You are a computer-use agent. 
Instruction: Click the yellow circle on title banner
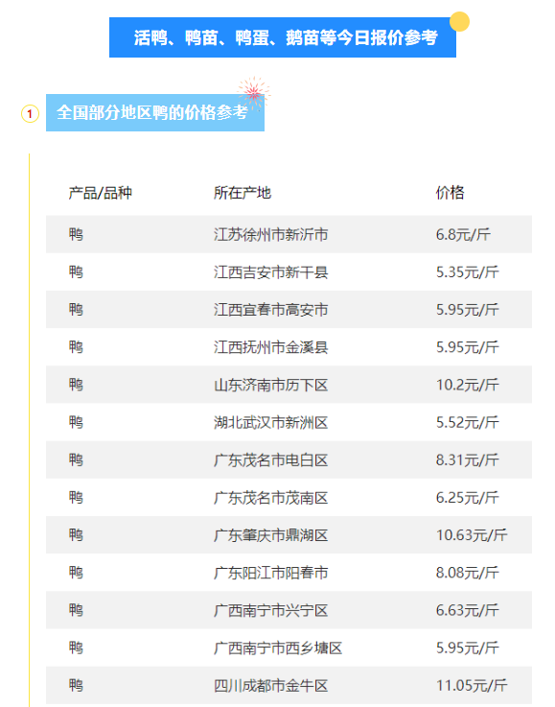pyautogui.click(x=459, y=22)
